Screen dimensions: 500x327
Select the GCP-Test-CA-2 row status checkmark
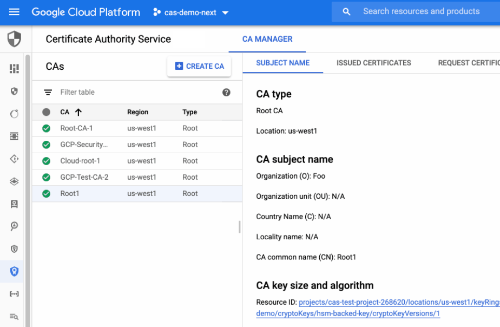[46, 177]
